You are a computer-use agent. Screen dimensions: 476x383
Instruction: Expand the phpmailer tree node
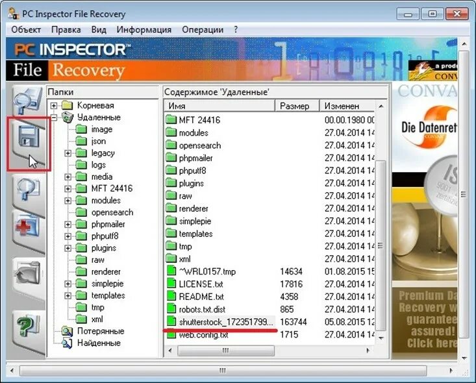[x=68, y=225]
